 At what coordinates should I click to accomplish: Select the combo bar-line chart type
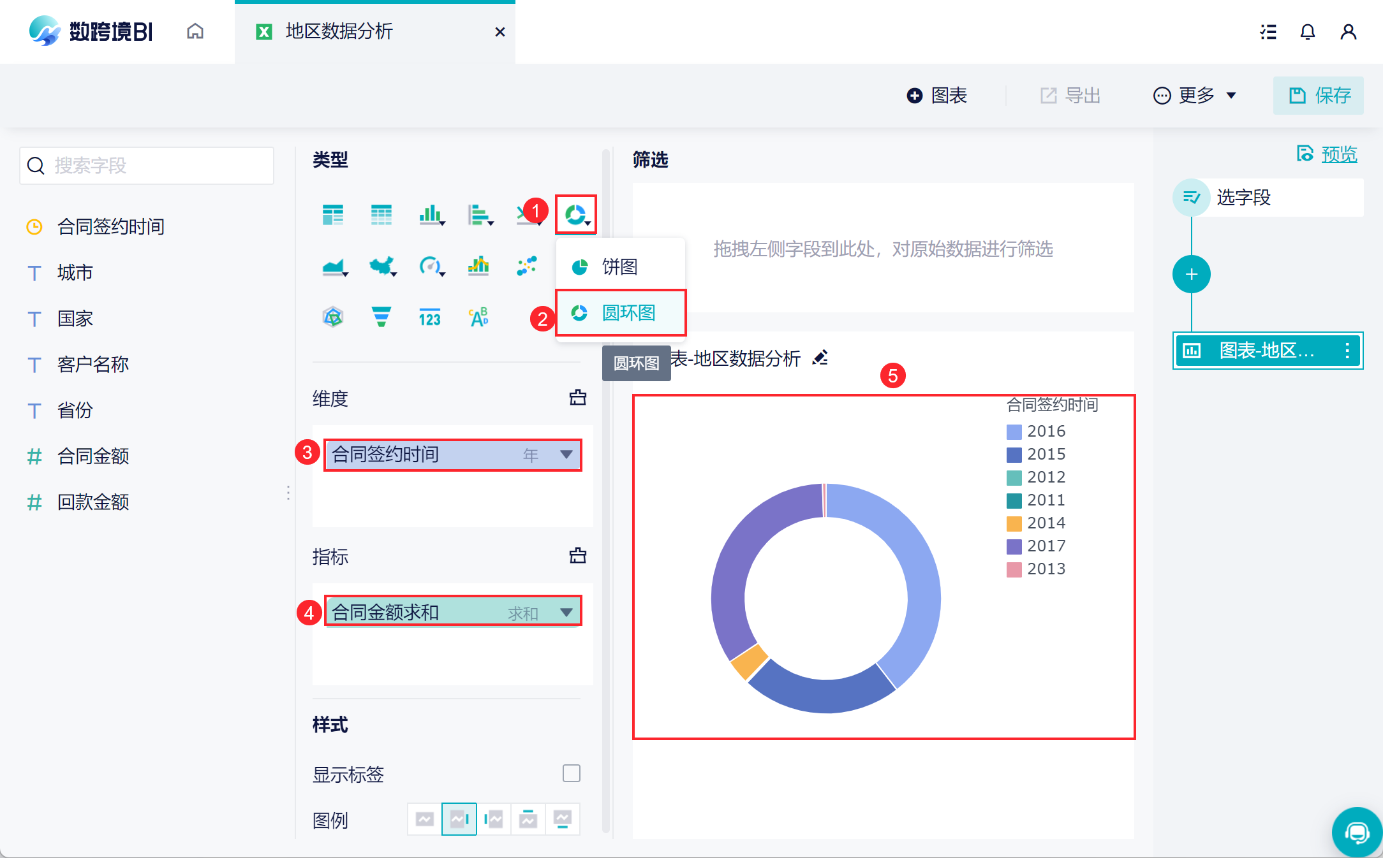pyautogui.click(x=478, y=266)
